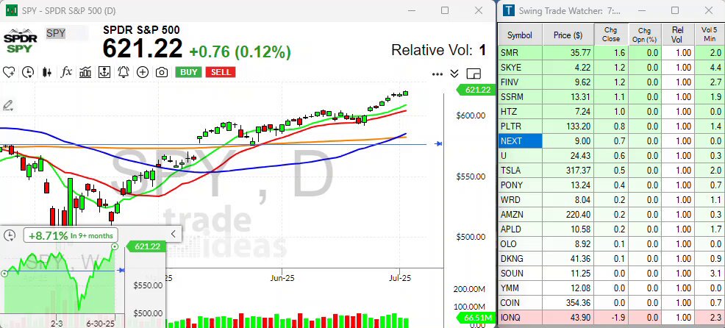
Task: Select the OLO symbol row
Action: 520,244
